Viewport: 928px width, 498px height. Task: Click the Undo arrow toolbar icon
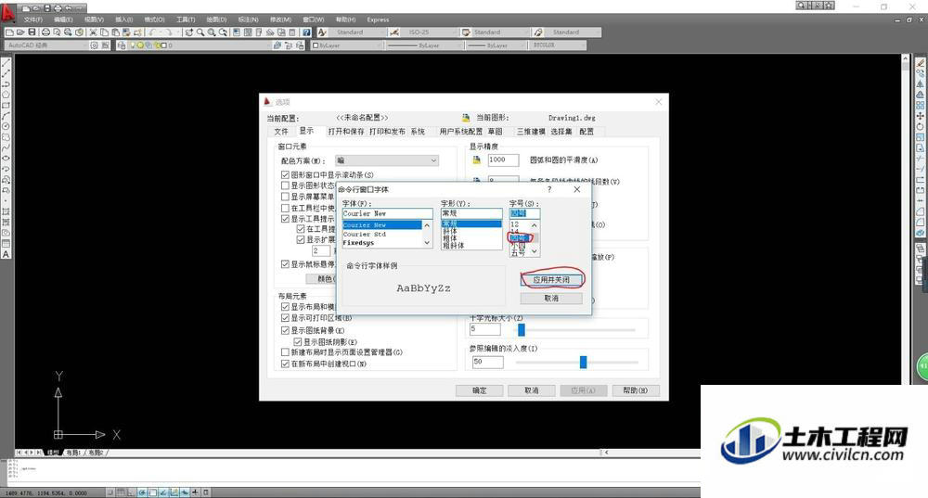coord(153,32)
